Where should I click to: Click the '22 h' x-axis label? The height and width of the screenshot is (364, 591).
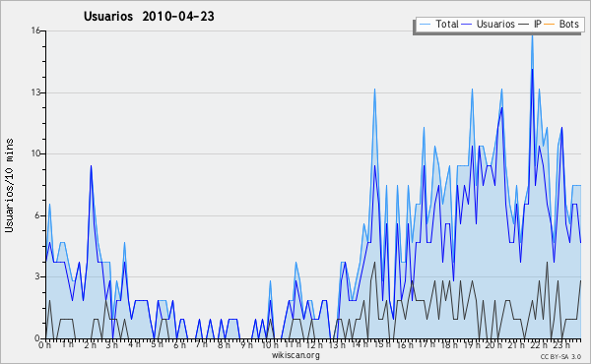click(x=538, y=345)
